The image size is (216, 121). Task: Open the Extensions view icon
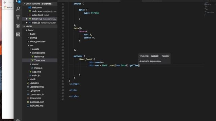(18, 34)
